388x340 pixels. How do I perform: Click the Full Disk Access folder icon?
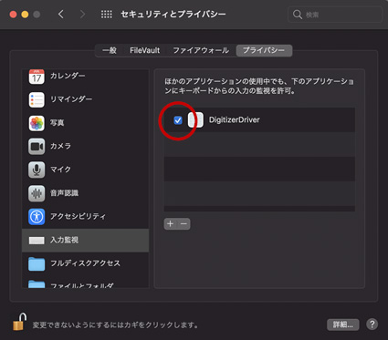(37, 263)
